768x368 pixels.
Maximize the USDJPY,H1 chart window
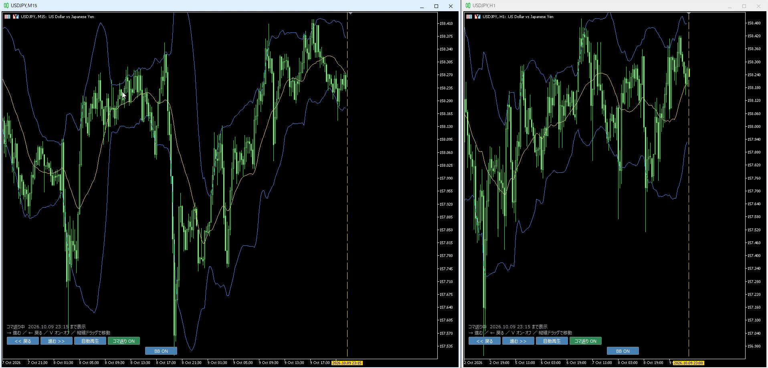[744, 6]
